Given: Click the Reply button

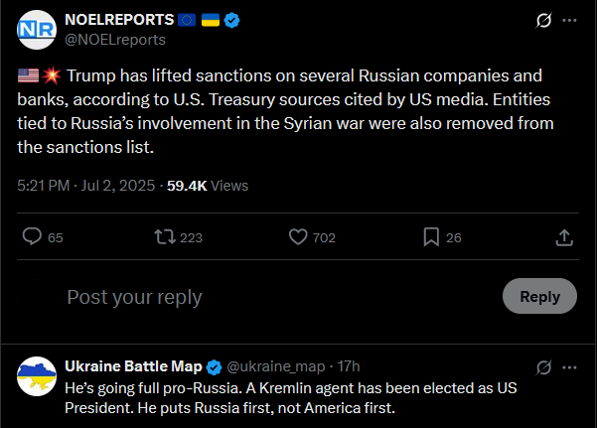Looking at the screenshot, I should tap(539, 296).
